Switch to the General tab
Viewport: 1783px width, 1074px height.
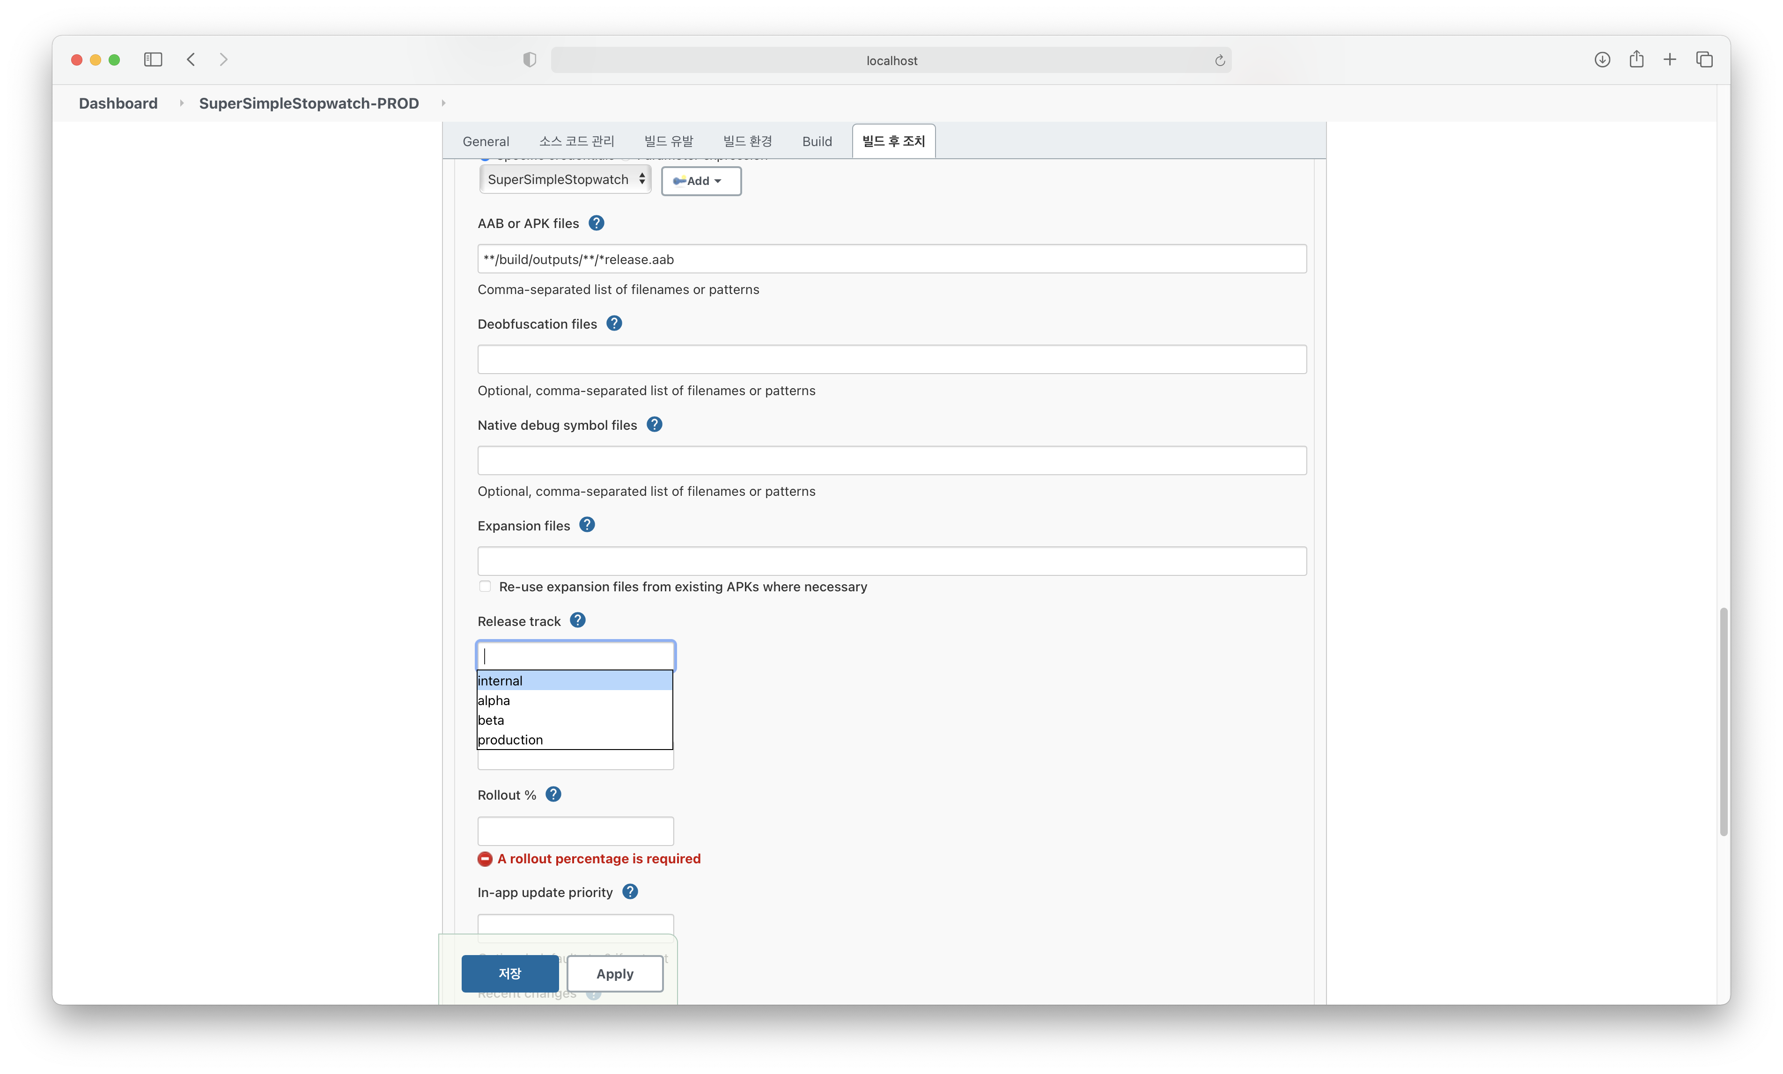486,141
